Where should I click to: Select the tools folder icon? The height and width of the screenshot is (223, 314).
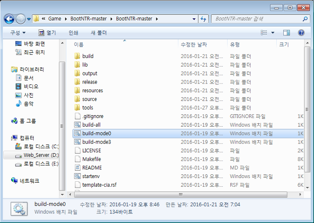(x=77, y=108)
